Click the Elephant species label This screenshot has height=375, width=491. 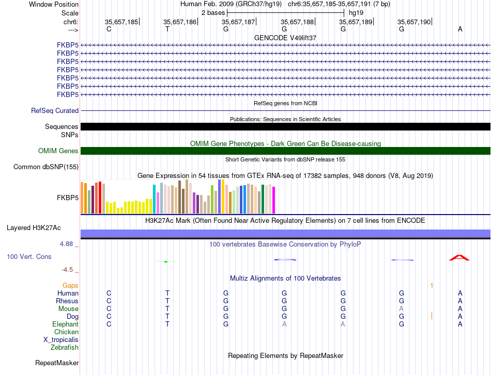(66, 324)
